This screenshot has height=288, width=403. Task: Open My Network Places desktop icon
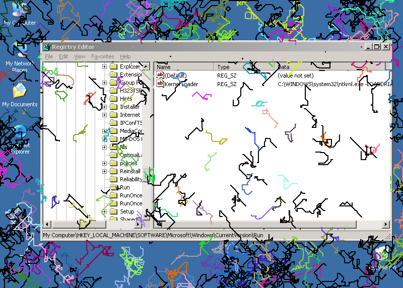point(20,57)
